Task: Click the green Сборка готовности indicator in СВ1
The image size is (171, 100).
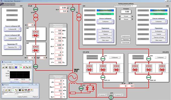Action: (105, 14)
